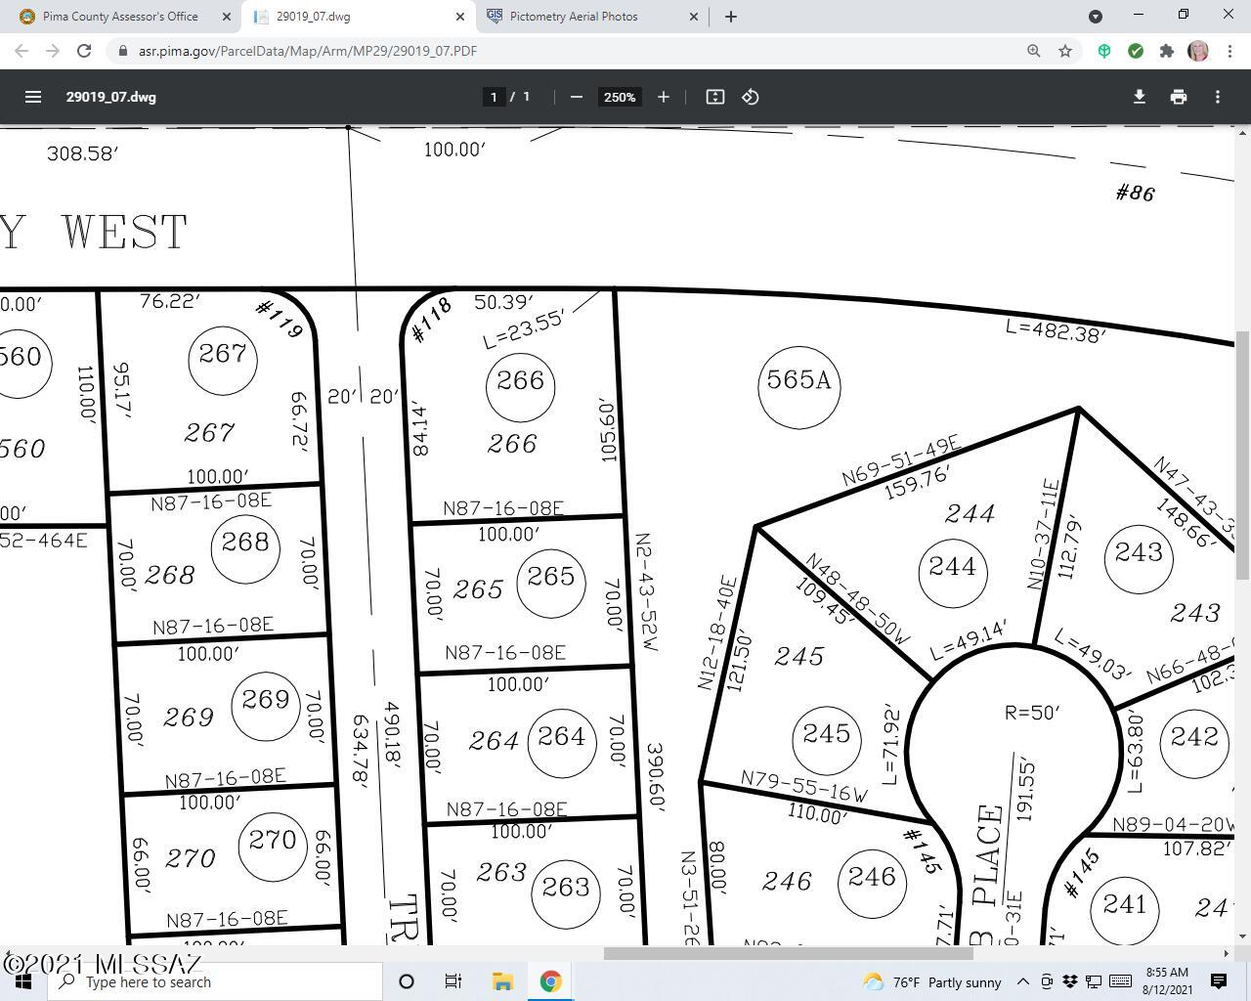Image resolution: width=1251 pixels, height=1001 pixels.
Task: Click the page number input field
Action: (495, 97)
